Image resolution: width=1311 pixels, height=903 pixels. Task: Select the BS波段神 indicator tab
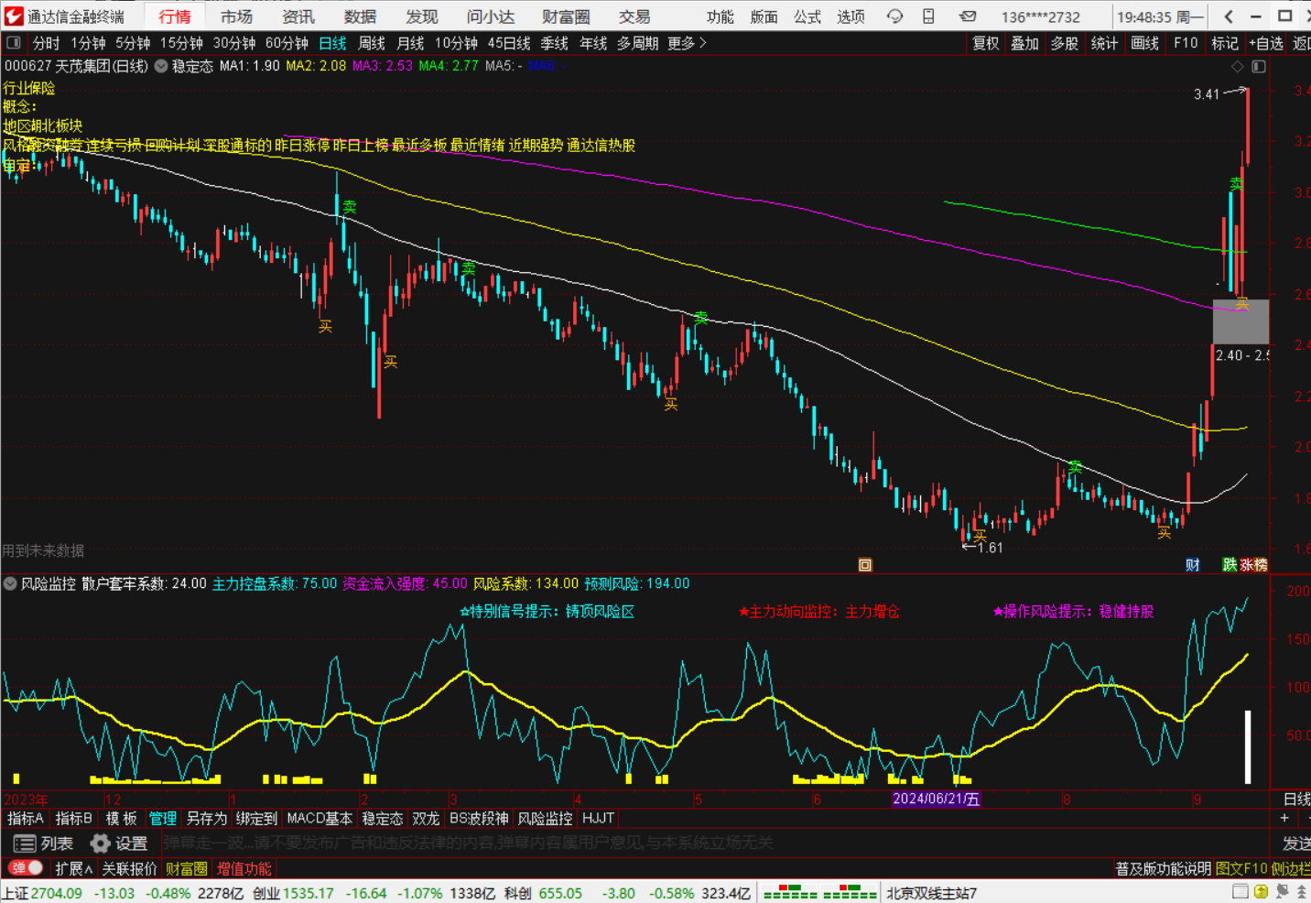tap(479, 818)
